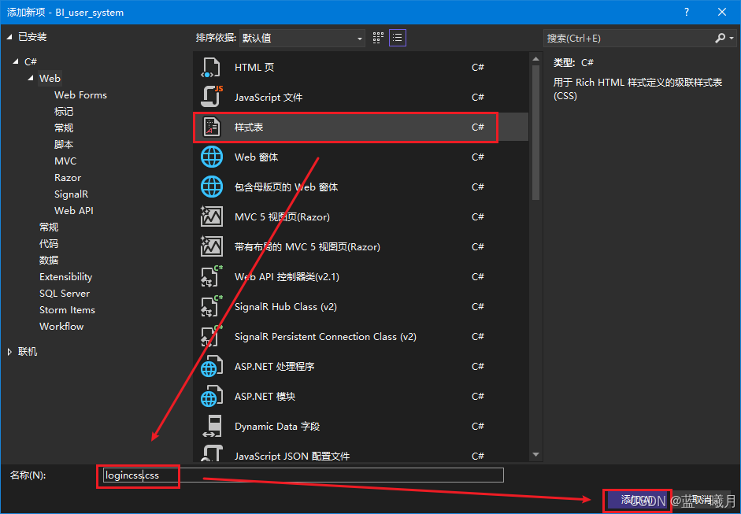Click the 添加 button

pyautogui.click(x=637, y=500)
